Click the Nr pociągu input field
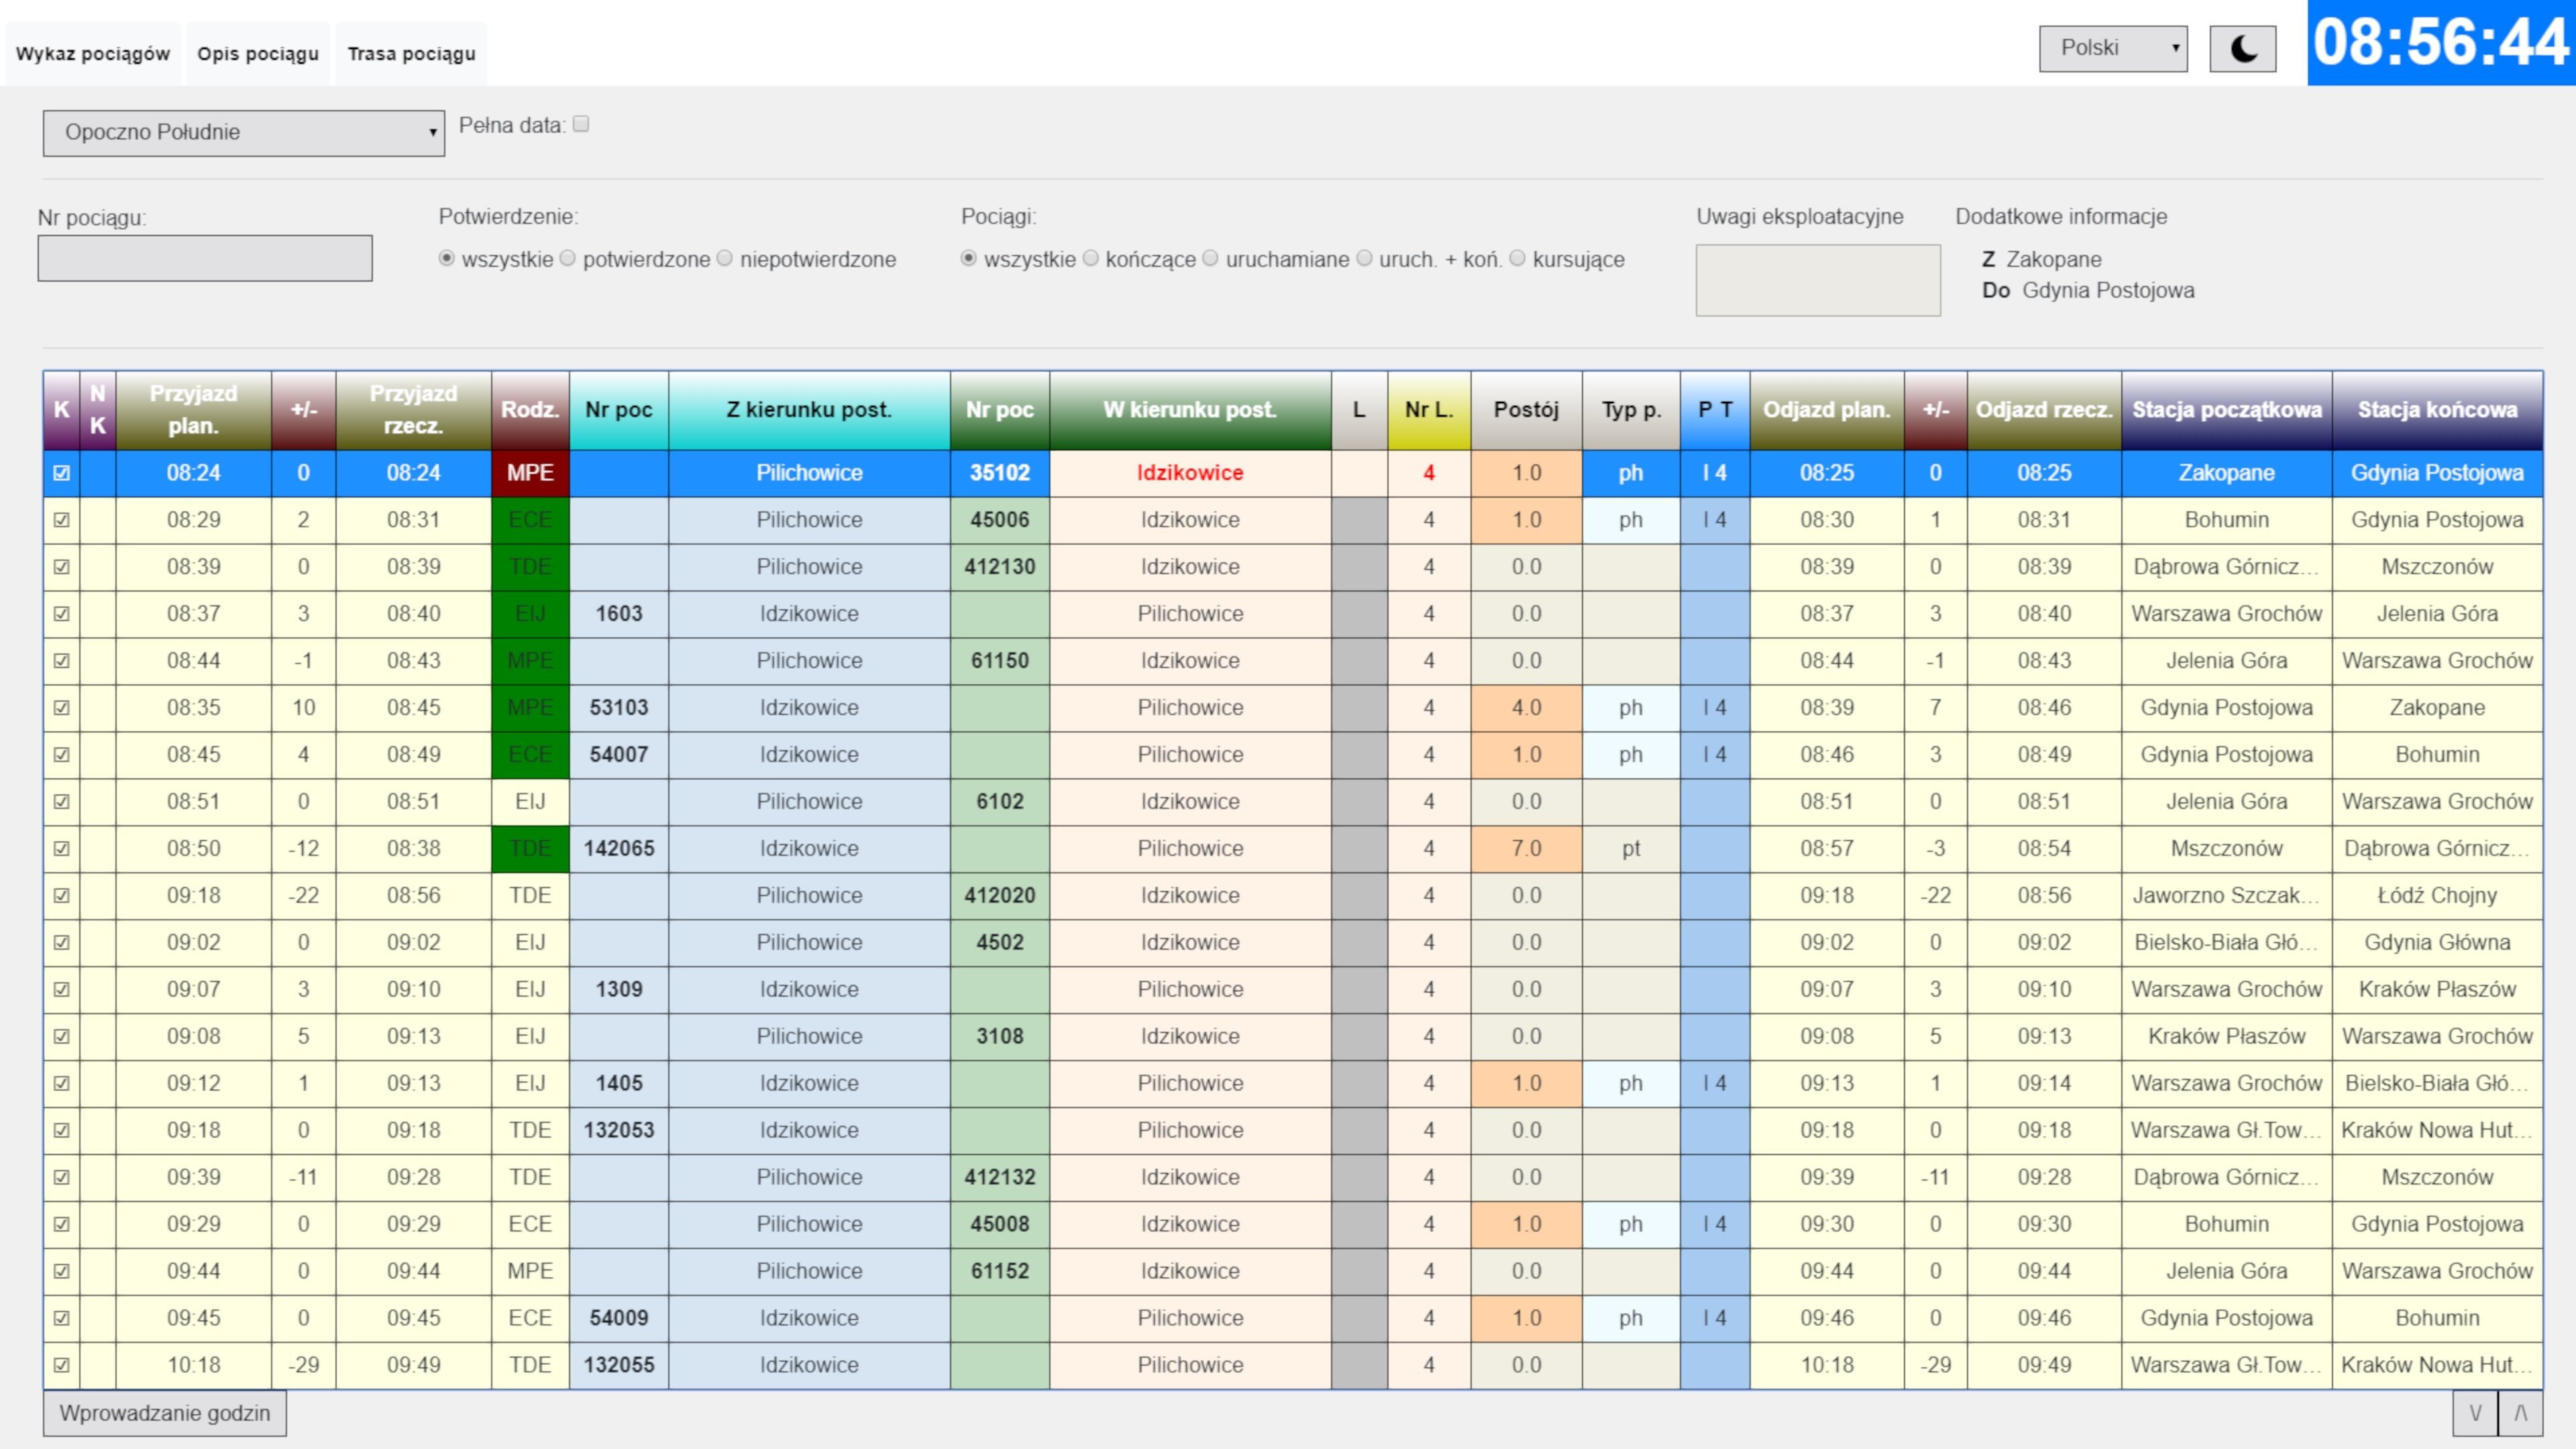The width and height of the screenshot is (2576, 1449). point(205,258)
